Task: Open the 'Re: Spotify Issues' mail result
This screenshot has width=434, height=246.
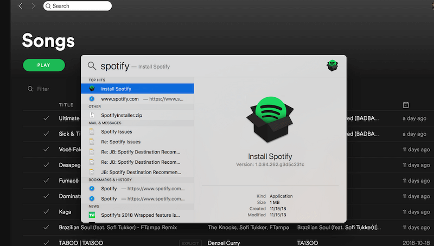Action: click(120, 142)
